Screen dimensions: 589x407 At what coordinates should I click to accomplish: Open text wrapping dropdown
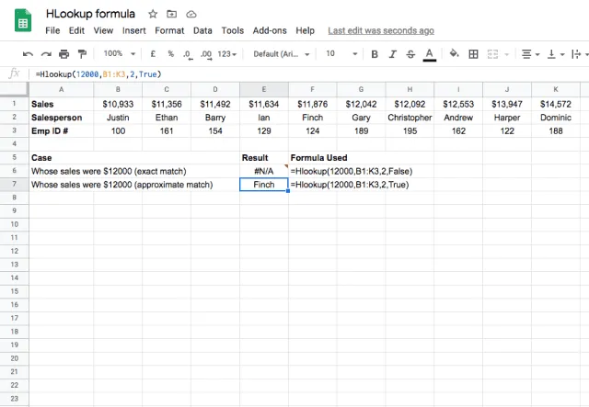[x=580, y=54]
